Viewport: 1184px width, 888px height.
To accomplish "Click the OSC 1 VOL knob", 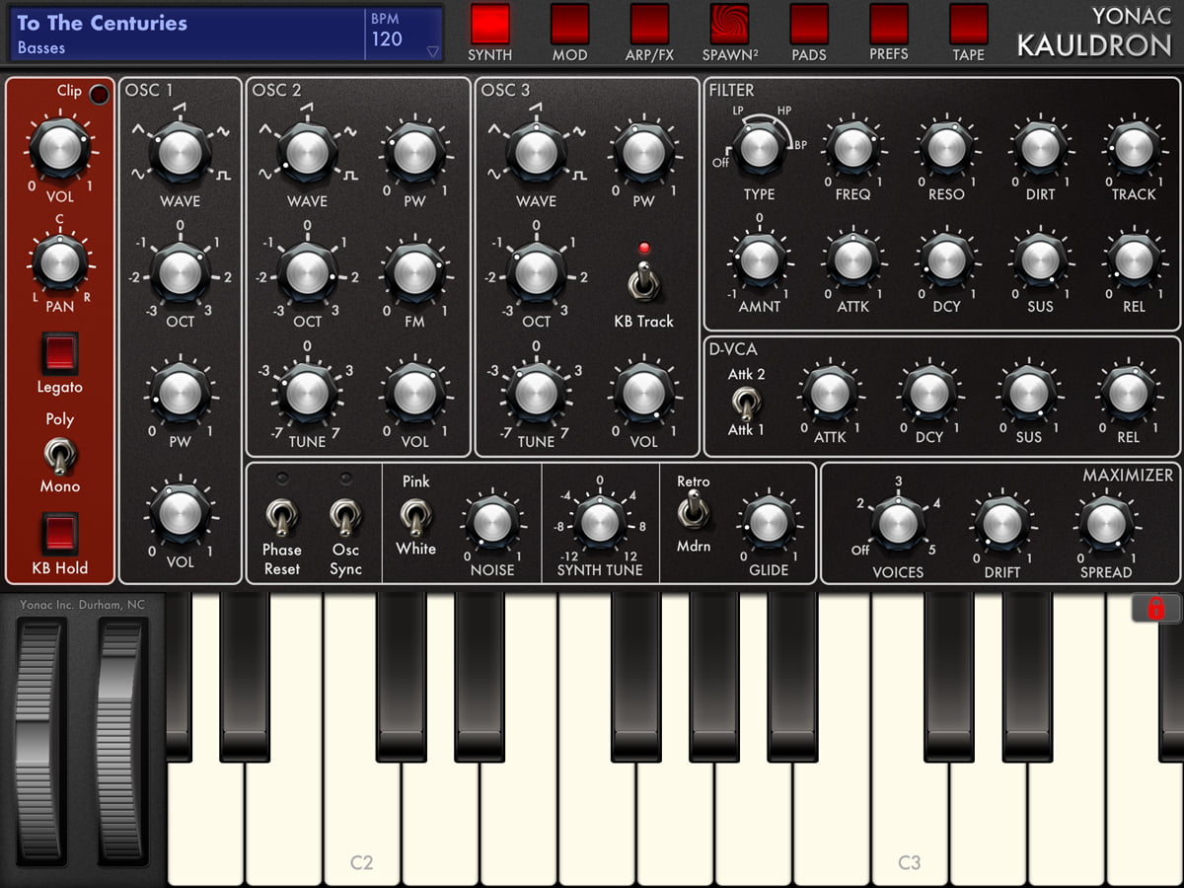I will click(x=180, y=513).
